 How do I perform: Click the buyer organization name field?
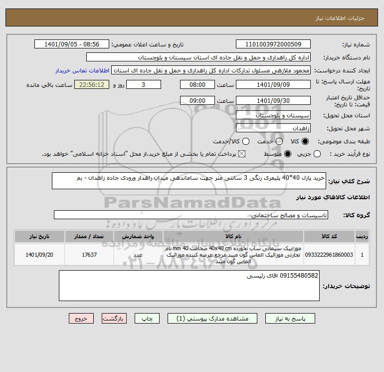click(198, 57)
